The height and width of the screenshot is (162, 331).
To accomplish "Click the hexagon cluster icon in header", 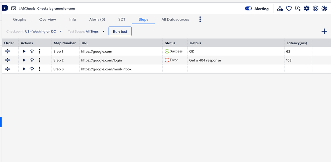I will coord(280,9).
